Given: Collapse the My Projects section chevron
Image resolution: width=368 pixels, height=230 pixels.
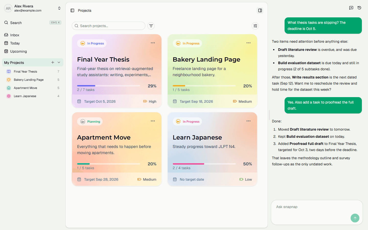Looking at the screenshot, I should point(59,62).
